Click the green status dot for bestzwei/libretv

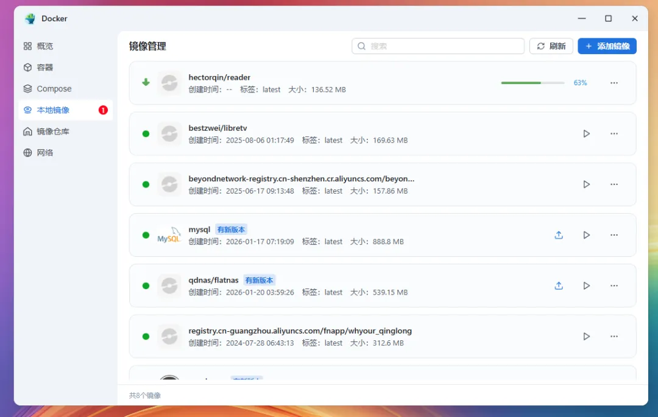coord(146,134)
